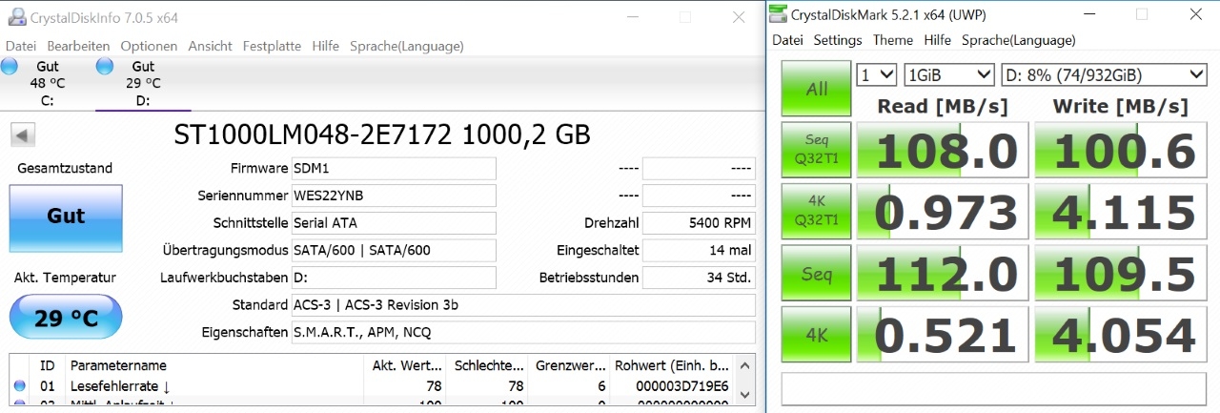Click the 29 °C temperature button

[x=66, y=318]
